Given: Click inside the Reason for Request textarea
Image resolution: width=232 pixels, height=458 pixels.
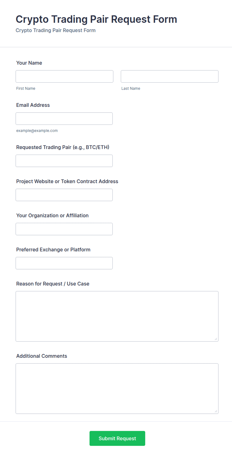Looking at the screenshot, I should point(117,316).
